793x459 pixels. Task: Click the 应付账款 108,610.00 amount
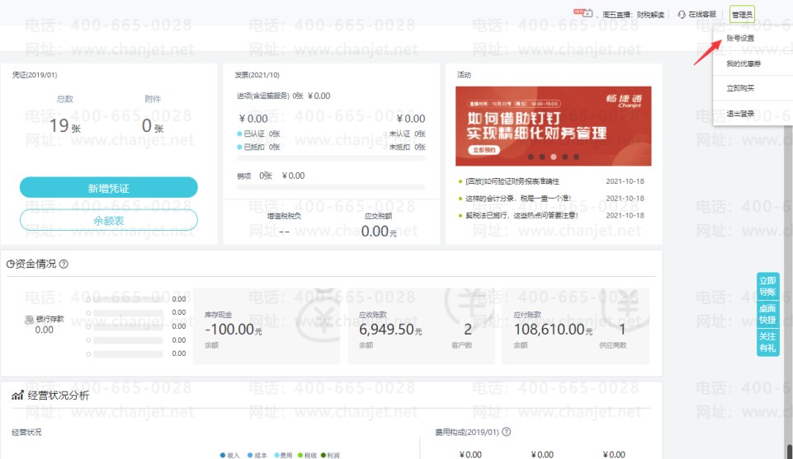553,330
